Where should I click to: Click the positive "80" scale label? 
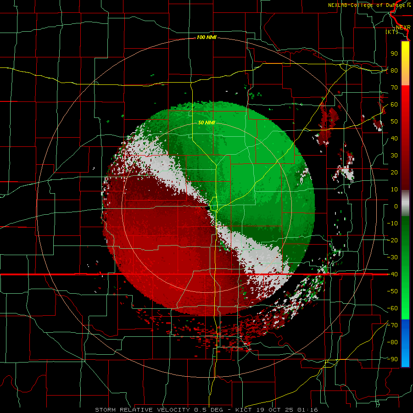[x=394, y=70]
